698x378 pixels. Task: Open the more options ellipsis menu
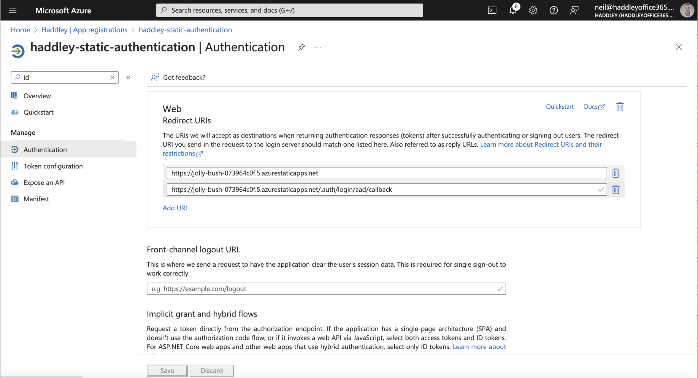pyautogui.click(x=318, y=47)
